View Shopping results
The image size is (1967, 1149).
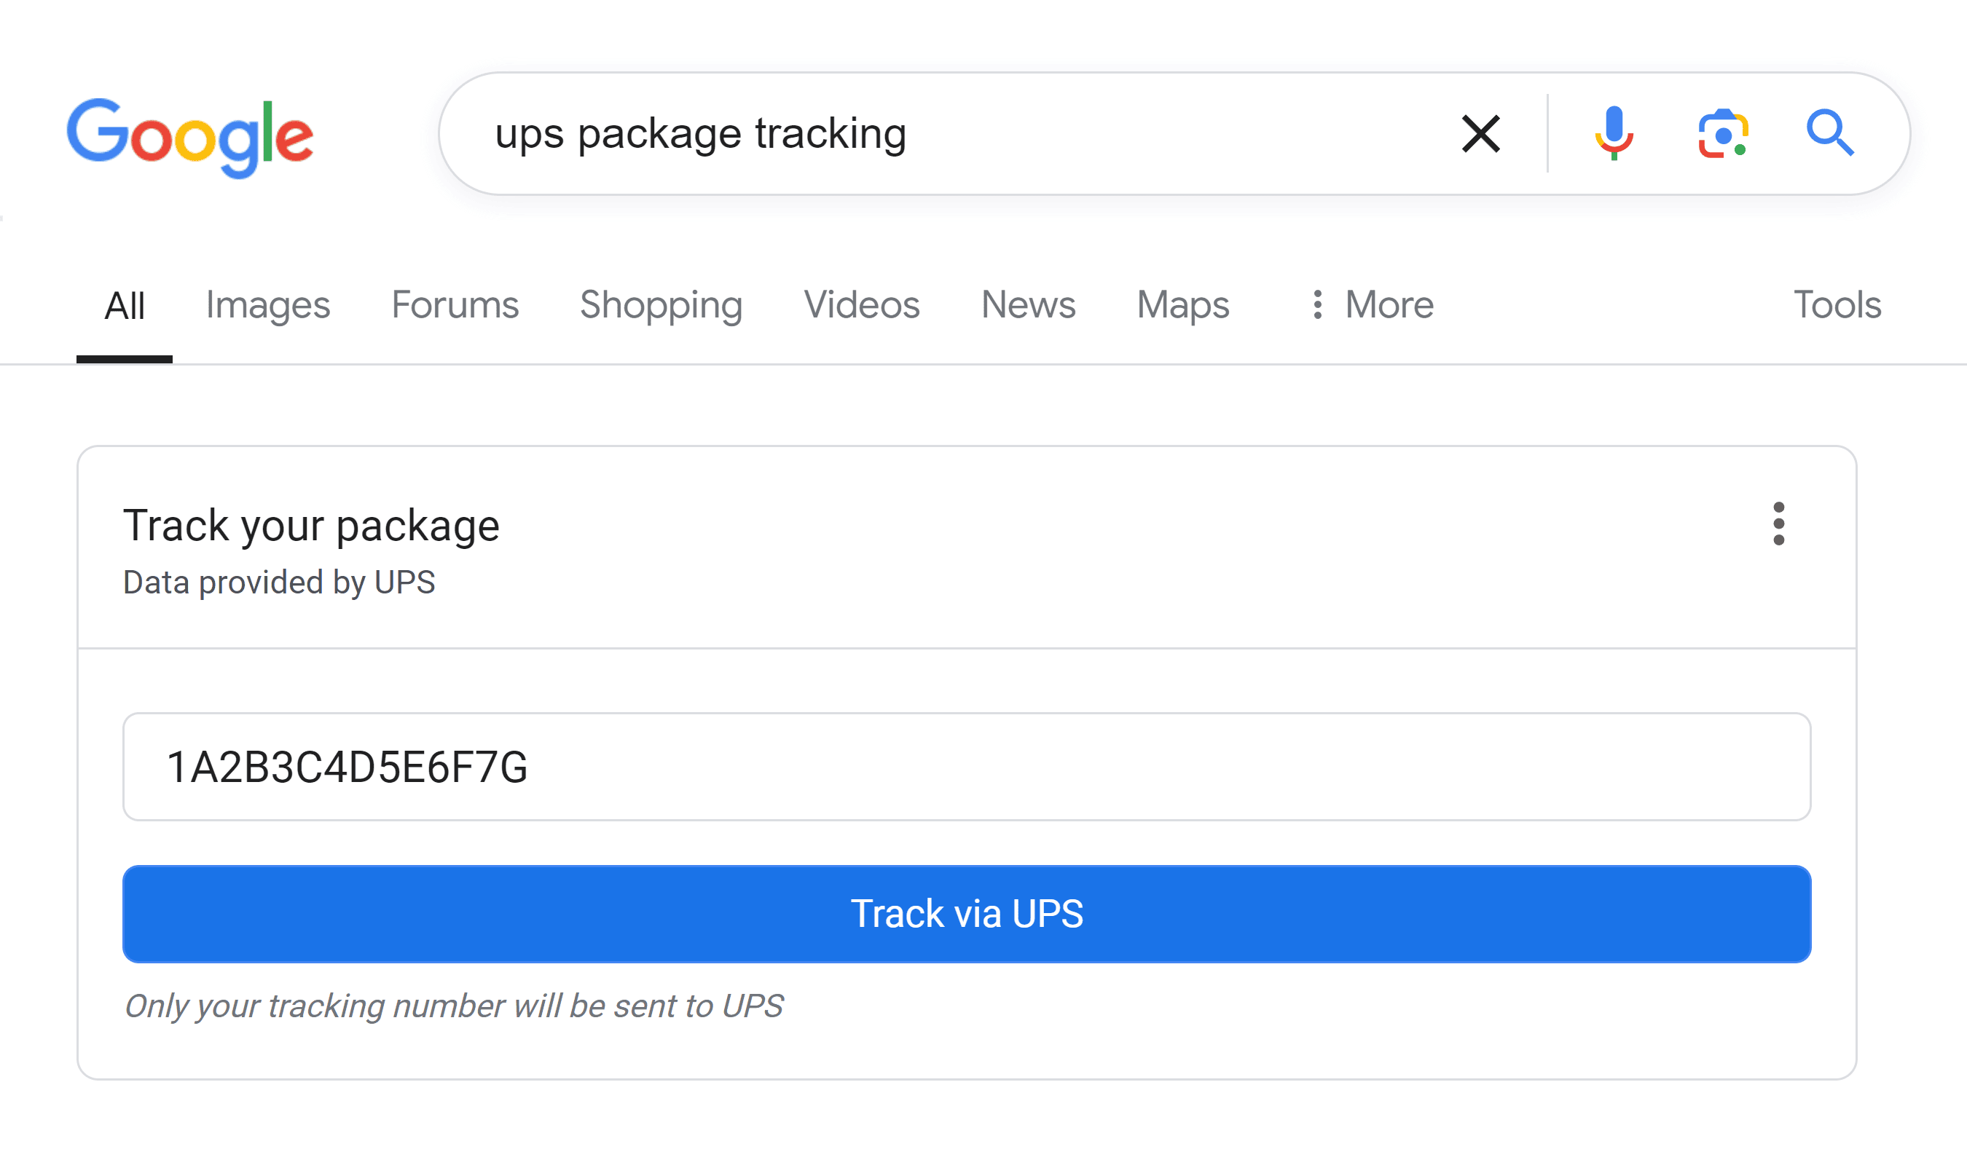[661, 305]
